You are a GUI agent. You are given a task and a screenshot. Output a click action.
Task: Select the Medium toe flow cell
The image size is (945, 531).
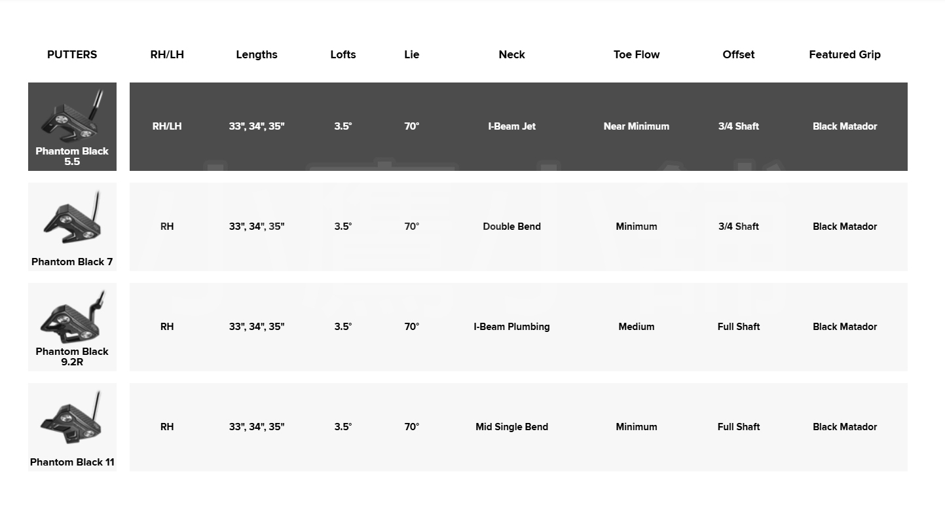tap(637, 327)
